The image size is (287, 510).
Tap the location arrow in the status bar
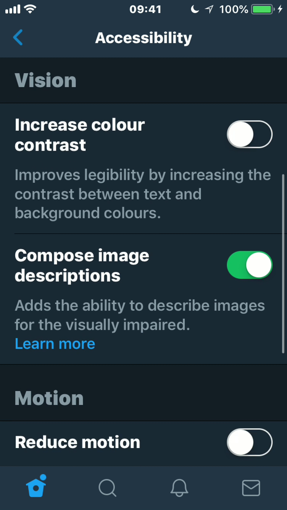[209, 10]
